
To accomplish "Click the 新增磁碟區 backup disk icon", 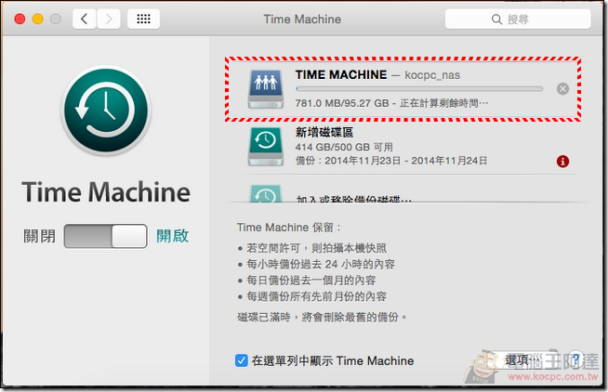I will (266, 147).
